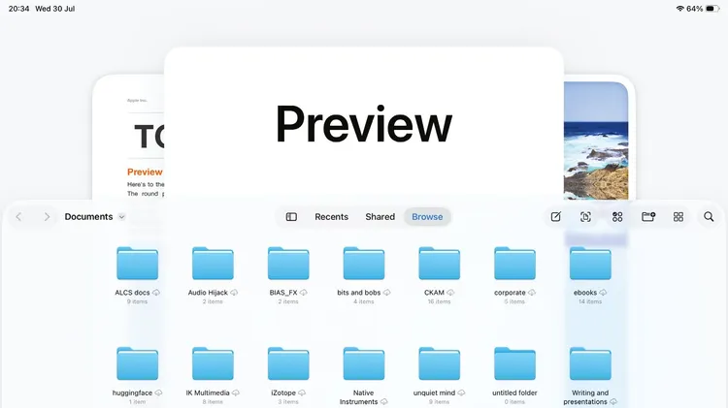728x408 pixels.
Task: Expand the Documents location dropdown chevron
Action: [x=121, y=216]
